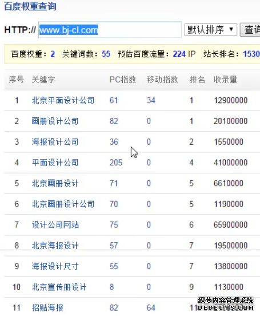Viewport: 260px width, 316px height.
Task: Click the PC指数 column header
Action: (122, 80)
